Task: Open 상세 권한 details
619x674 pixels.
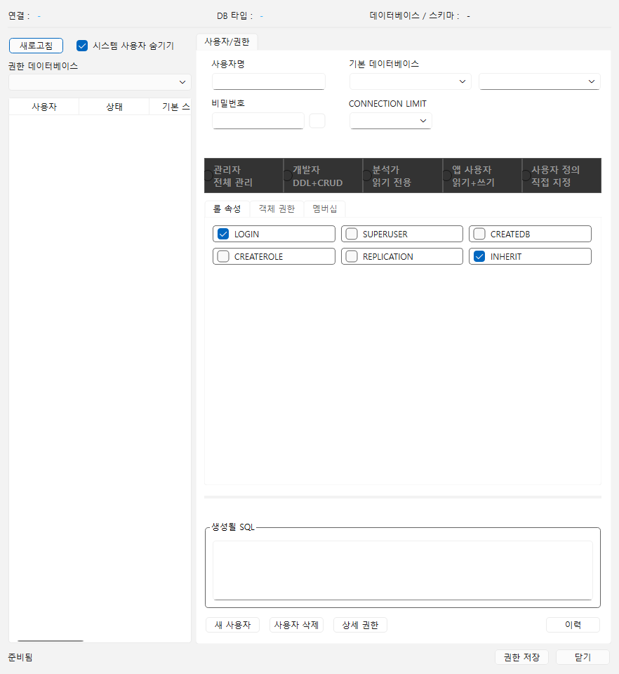Action: (360, 625)
